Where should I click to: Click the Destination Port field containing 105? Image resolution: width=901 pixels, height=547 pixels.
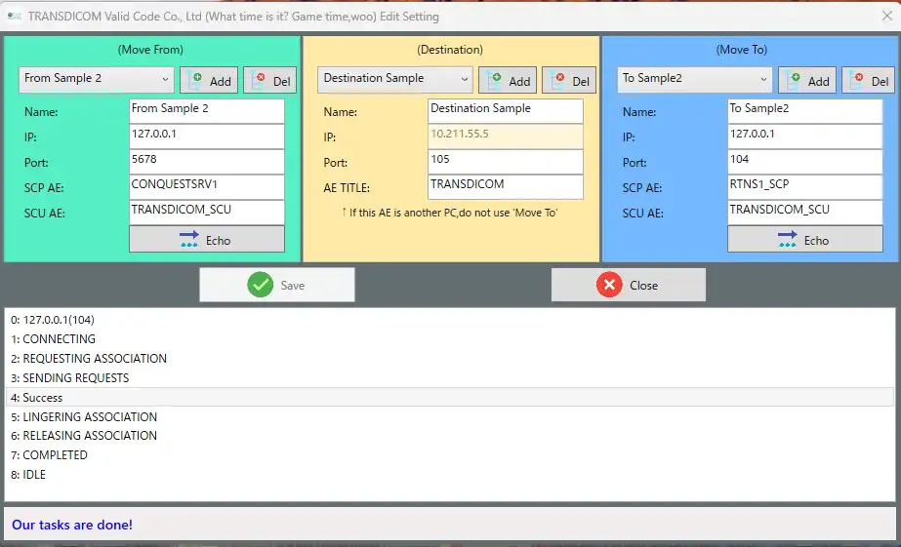tap(506, 161)
